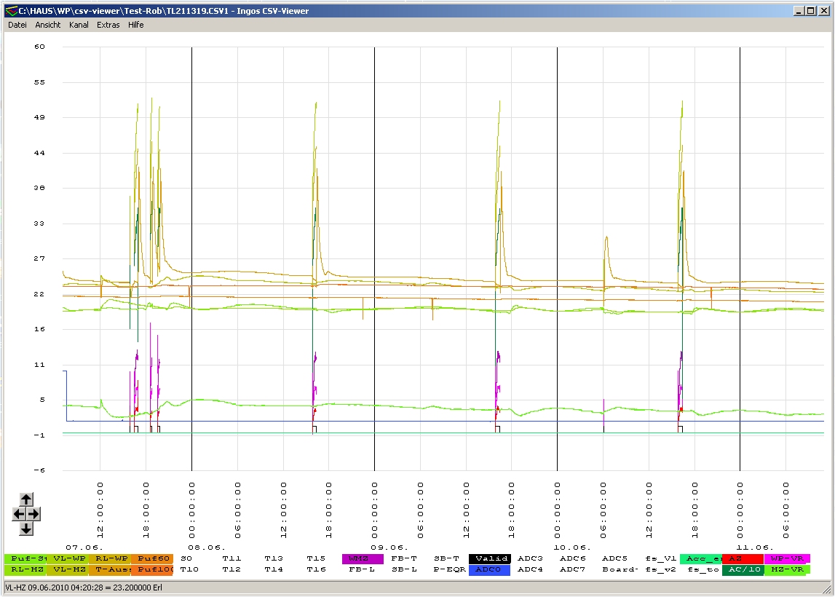
Task: Select the SB-L channel label
Action: pyautogui.click(x=403, y=569)
